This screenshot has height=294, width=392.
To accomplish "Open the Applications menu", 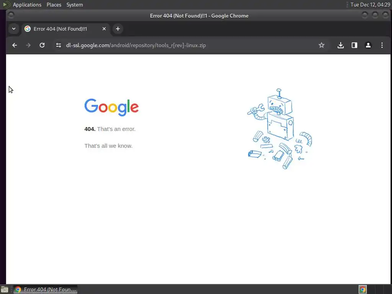I will [x=27, y=5].
